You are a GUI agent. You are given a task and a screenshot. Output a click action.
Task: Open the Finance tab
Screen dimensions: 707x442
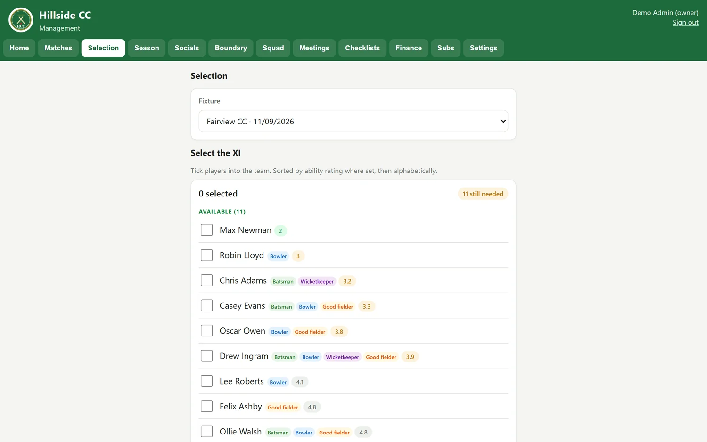409,48
